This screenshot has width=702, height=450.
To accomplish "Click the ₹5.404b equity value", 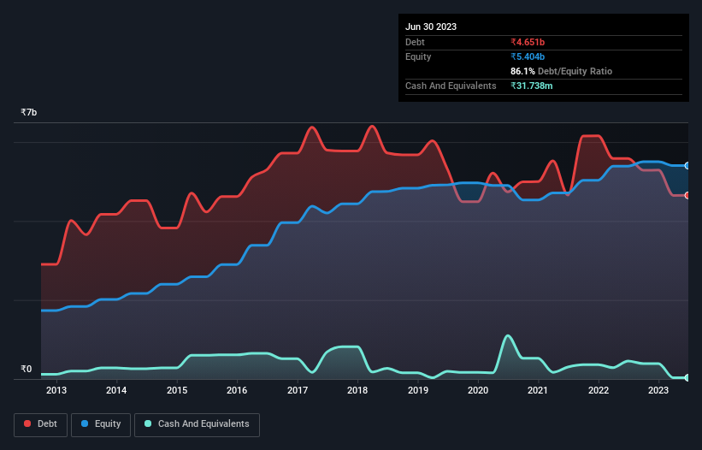I will click(528, 56).
